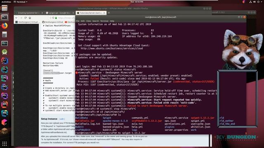This screenshot has height=148, width=264.
Task: Go forward in the Firefox window
Action: coord(21,18)
